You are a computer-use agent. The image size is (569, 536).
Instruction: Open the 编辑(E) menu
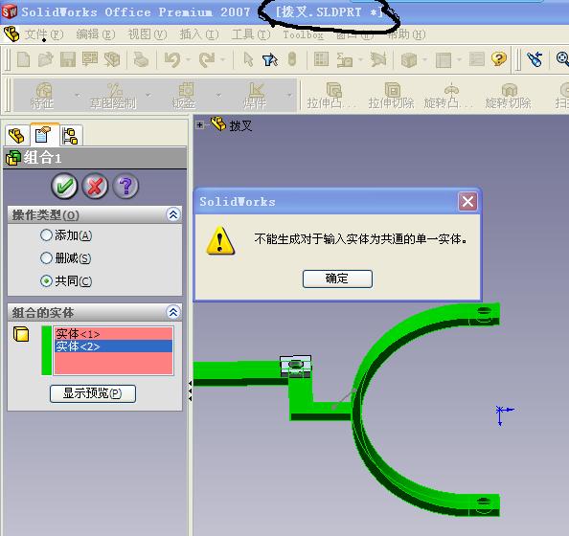pos(96,34)
